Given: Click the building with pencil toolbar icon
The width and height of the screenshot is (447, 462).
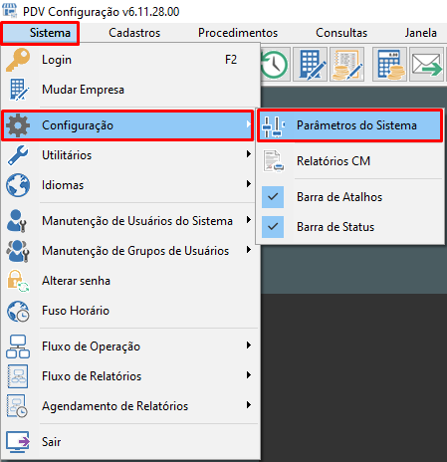Looking at the screenshot, I should click(310, 65).
